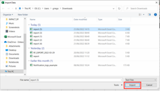
Task: Collapse the Today (5) group
Action: pos(29,25)
